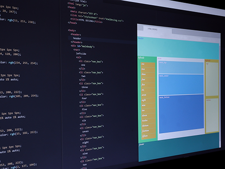
Task: Click the teal header area of page
Action: (x=178, y=47)
